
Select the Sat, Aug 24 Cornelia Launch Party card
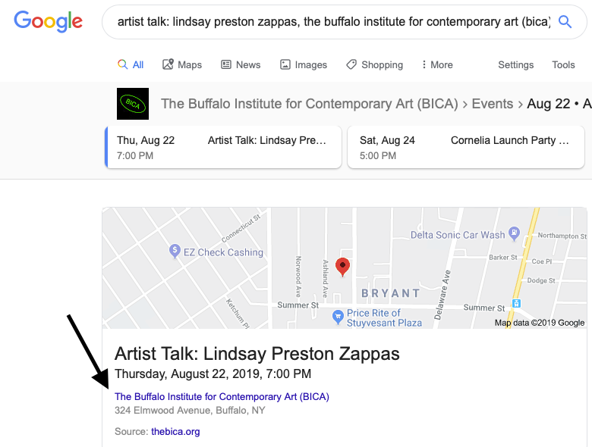coord(466,148)
